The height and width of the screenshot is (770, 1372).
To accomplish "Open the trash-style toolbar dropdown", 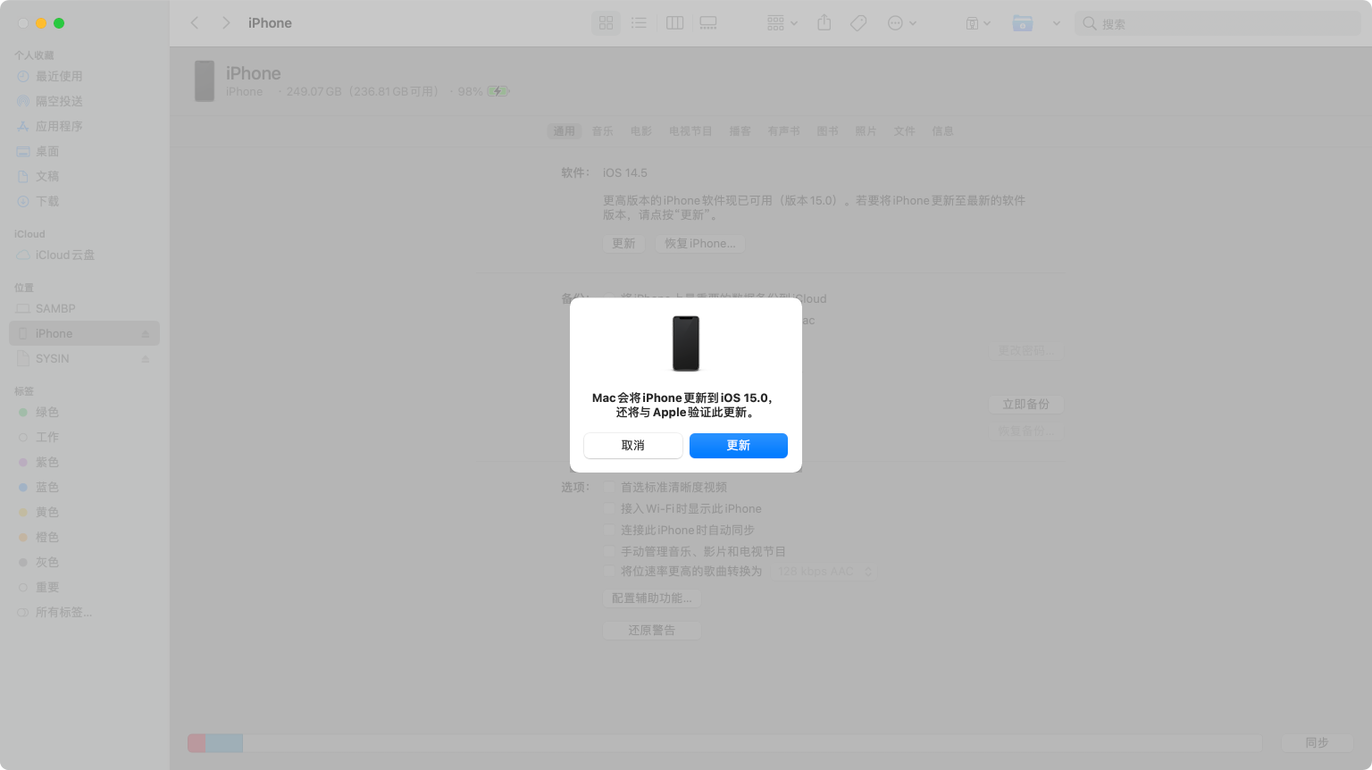I will click(978, 23).
